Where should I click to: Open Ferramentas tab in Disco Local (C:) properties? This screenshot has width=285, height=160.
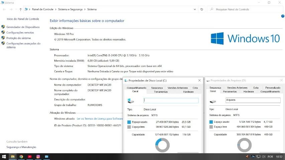[161, 92]
